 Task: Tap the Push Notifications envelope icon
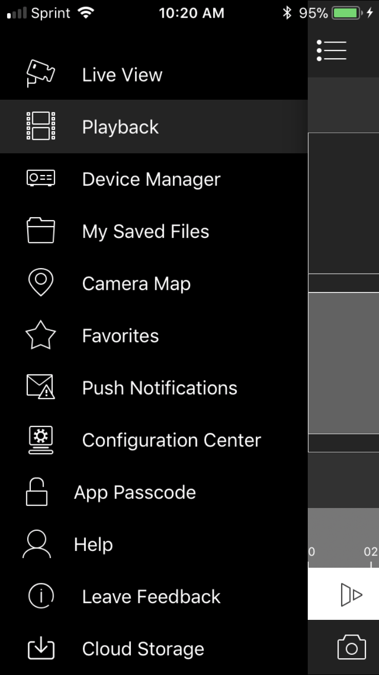pos(40,387)
